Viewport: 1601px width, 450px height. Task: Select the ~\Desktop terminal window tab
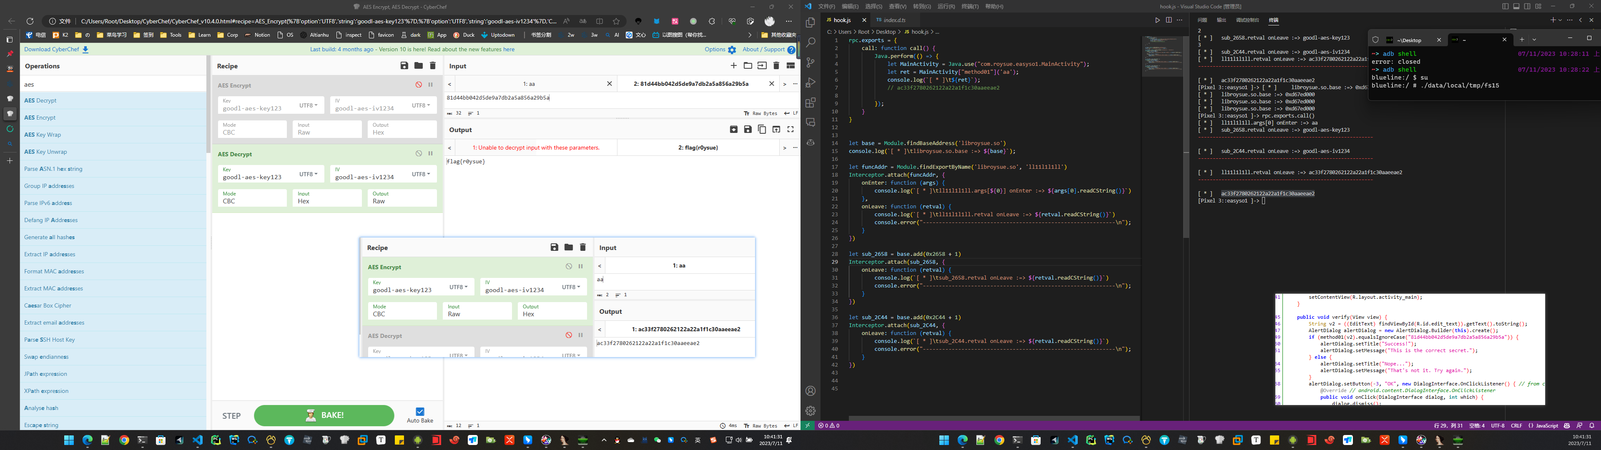click(1409, 40)
